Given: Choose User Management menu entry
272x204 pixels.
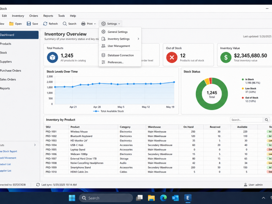Looking at the screenshot, I should [120, 46].
